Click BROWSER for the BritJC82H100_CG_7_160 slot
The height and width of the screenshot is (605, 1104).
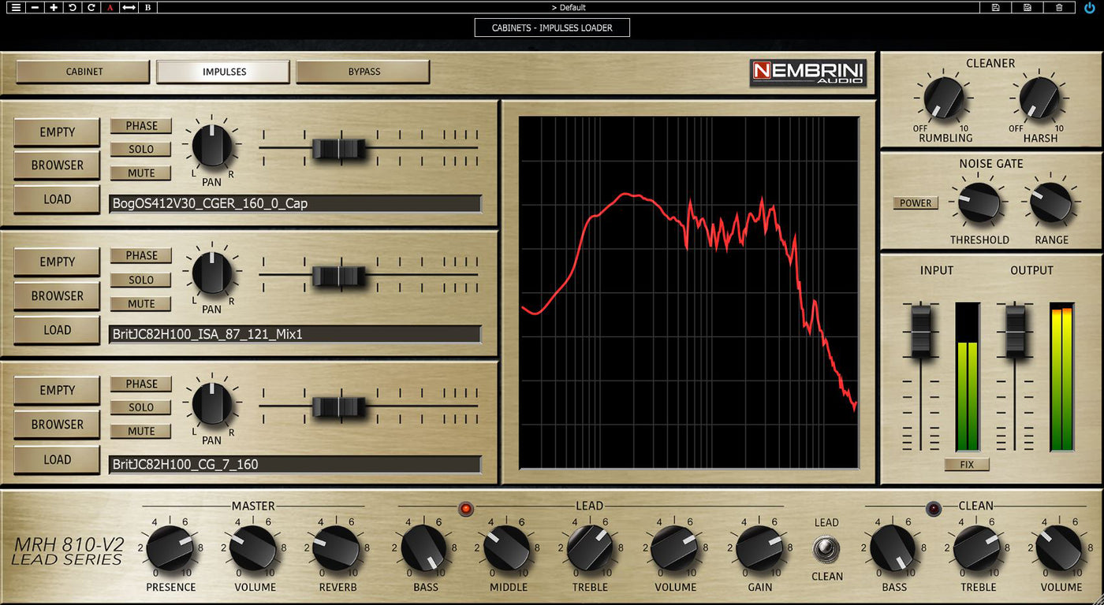[57, 425]
